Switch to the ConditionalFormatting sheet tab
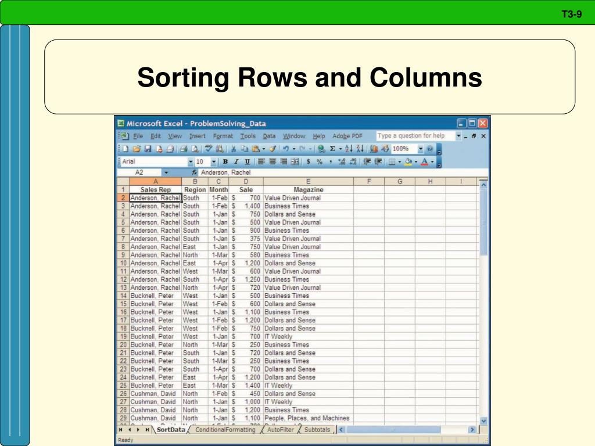 (x=225, y=430)
